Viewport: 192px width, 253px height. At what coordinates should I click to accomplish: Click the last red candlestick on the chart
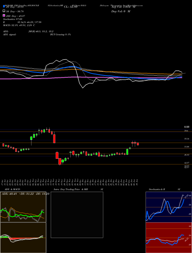pos(138,144)
